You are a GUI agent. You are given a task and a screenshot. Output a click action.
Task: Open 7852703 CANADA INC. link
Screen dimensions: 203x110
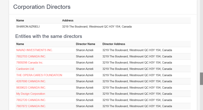[x=31, y=56]
